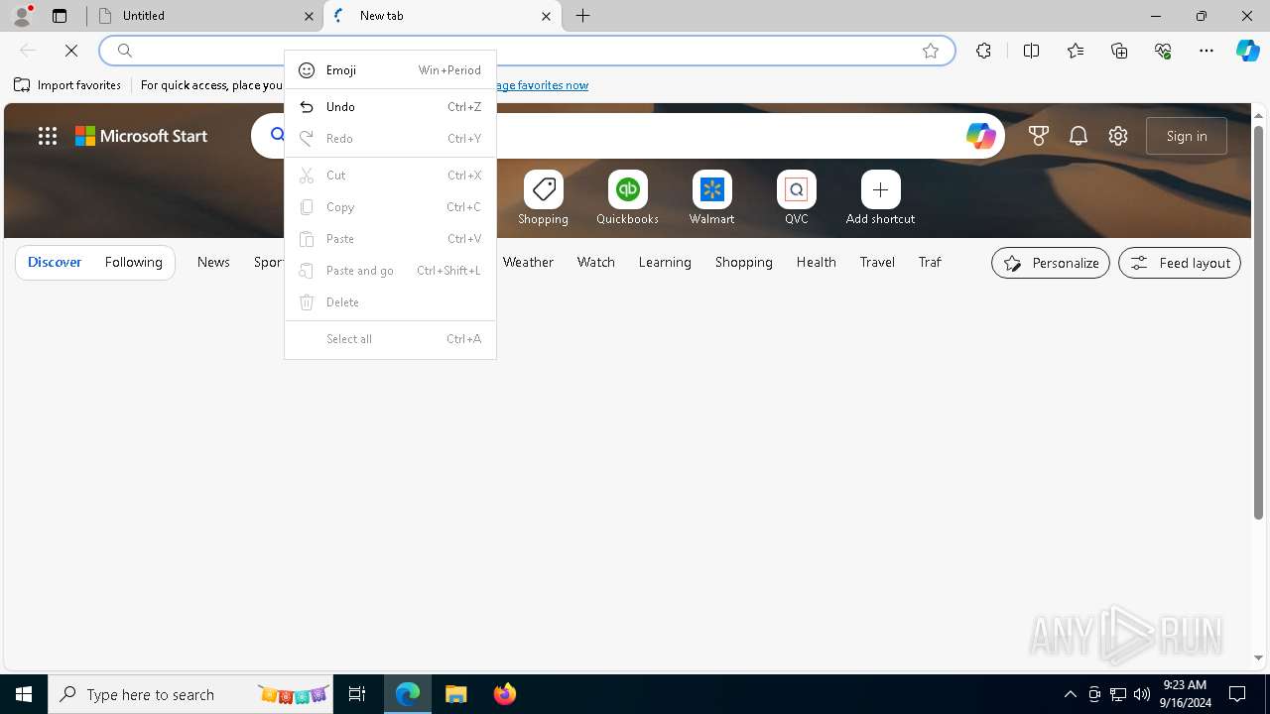Open the Quickbooks shortcut
This screenshot has width=1270, height=714.
[627, 197]
